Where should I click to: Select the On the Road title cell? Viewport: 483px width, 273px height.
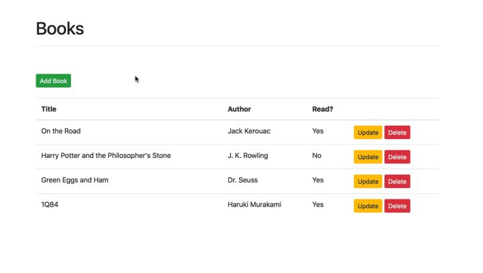pos(60,131)
